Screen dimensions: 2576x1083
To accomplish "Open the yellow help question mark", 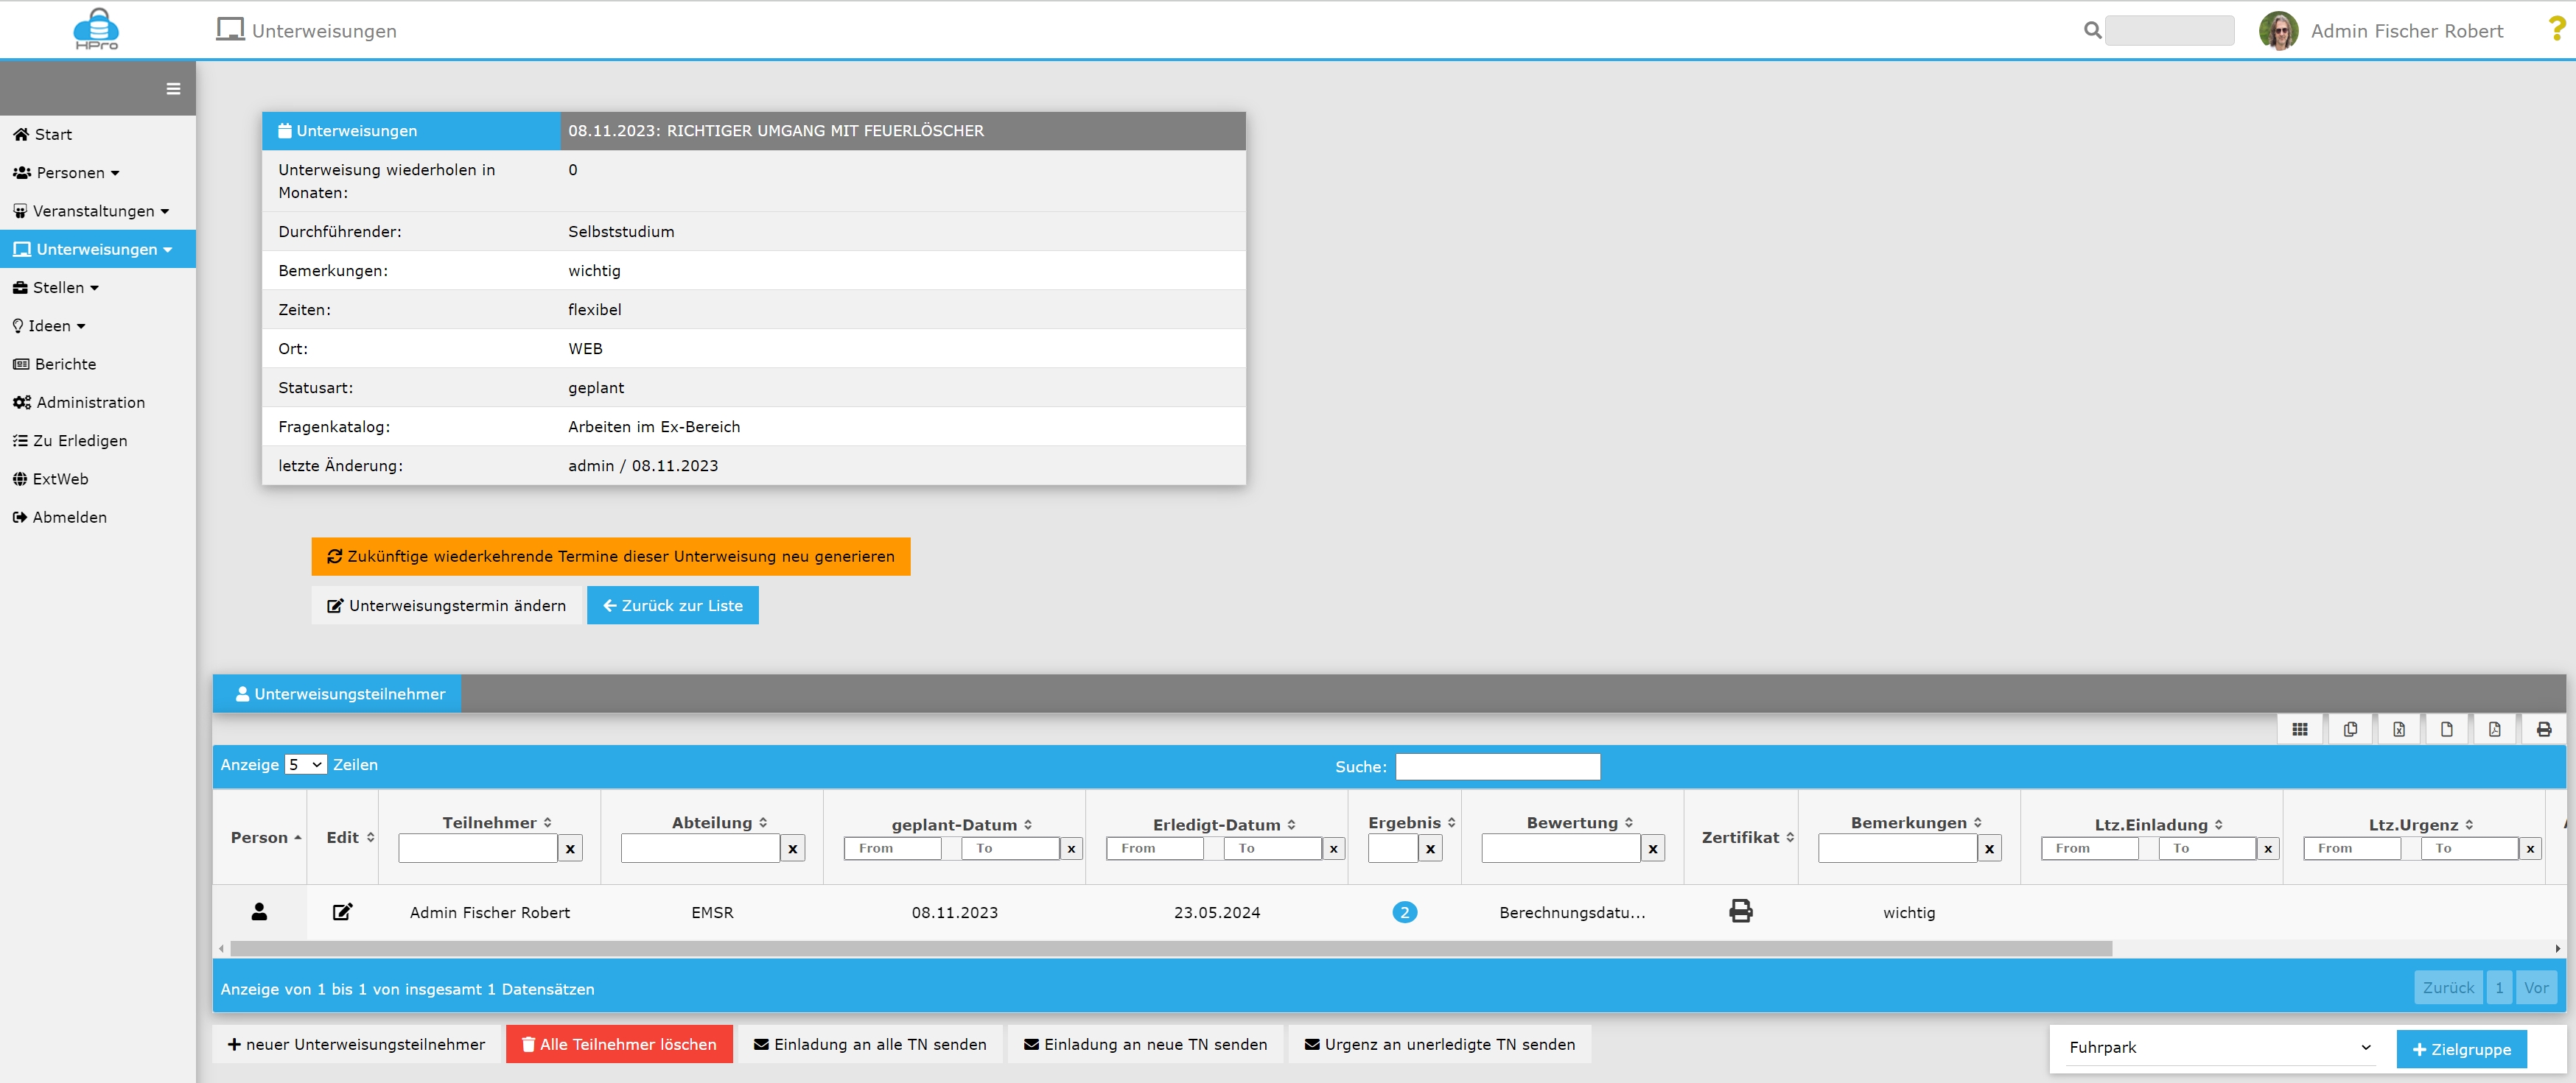I will pyautogui.click(x=2555, y=30).
